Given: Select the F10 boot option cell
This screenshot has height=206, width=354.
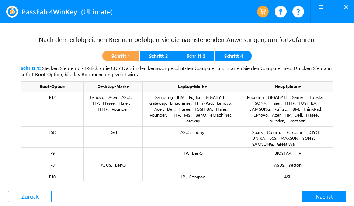Looking at the screenshot, I should coord(52,176).
